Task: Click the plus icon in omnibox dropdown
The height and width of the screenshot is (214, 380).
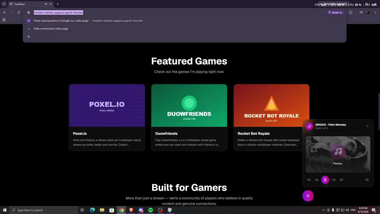Action: (28, 37)
